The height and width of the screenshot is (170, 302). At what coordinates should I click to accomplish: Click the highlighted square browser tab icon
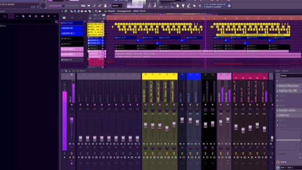click(11, 16)
